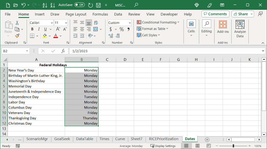Toggle the AutoSave switch
Viewport: 267px width, 149px height.
(80, 5)
